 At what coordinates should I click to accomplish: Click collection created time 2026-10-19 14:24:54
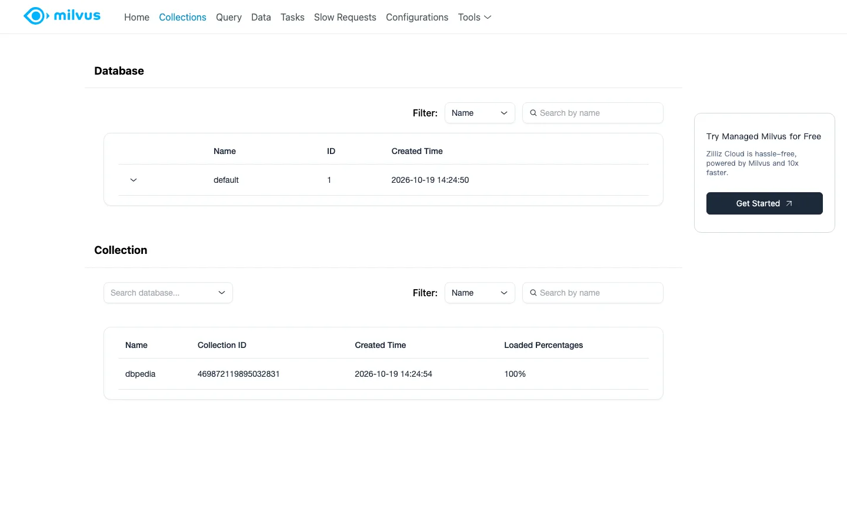click(394, 374)
